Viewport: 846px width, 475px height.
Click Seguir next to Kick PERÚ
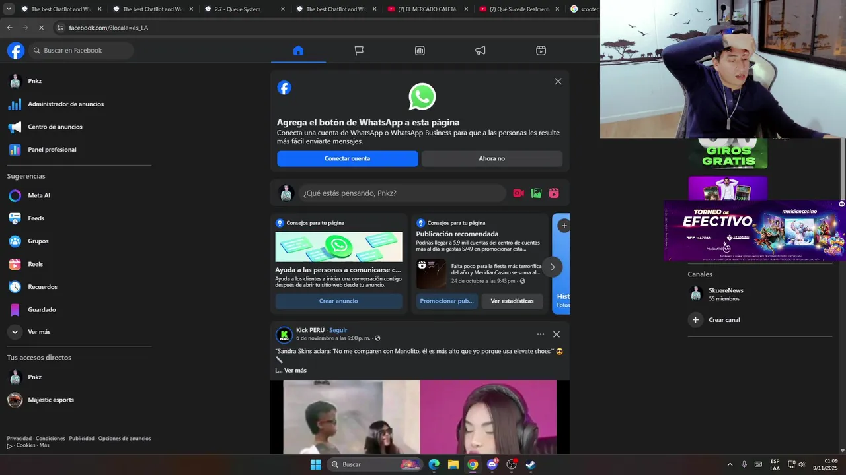pos(338,330)
